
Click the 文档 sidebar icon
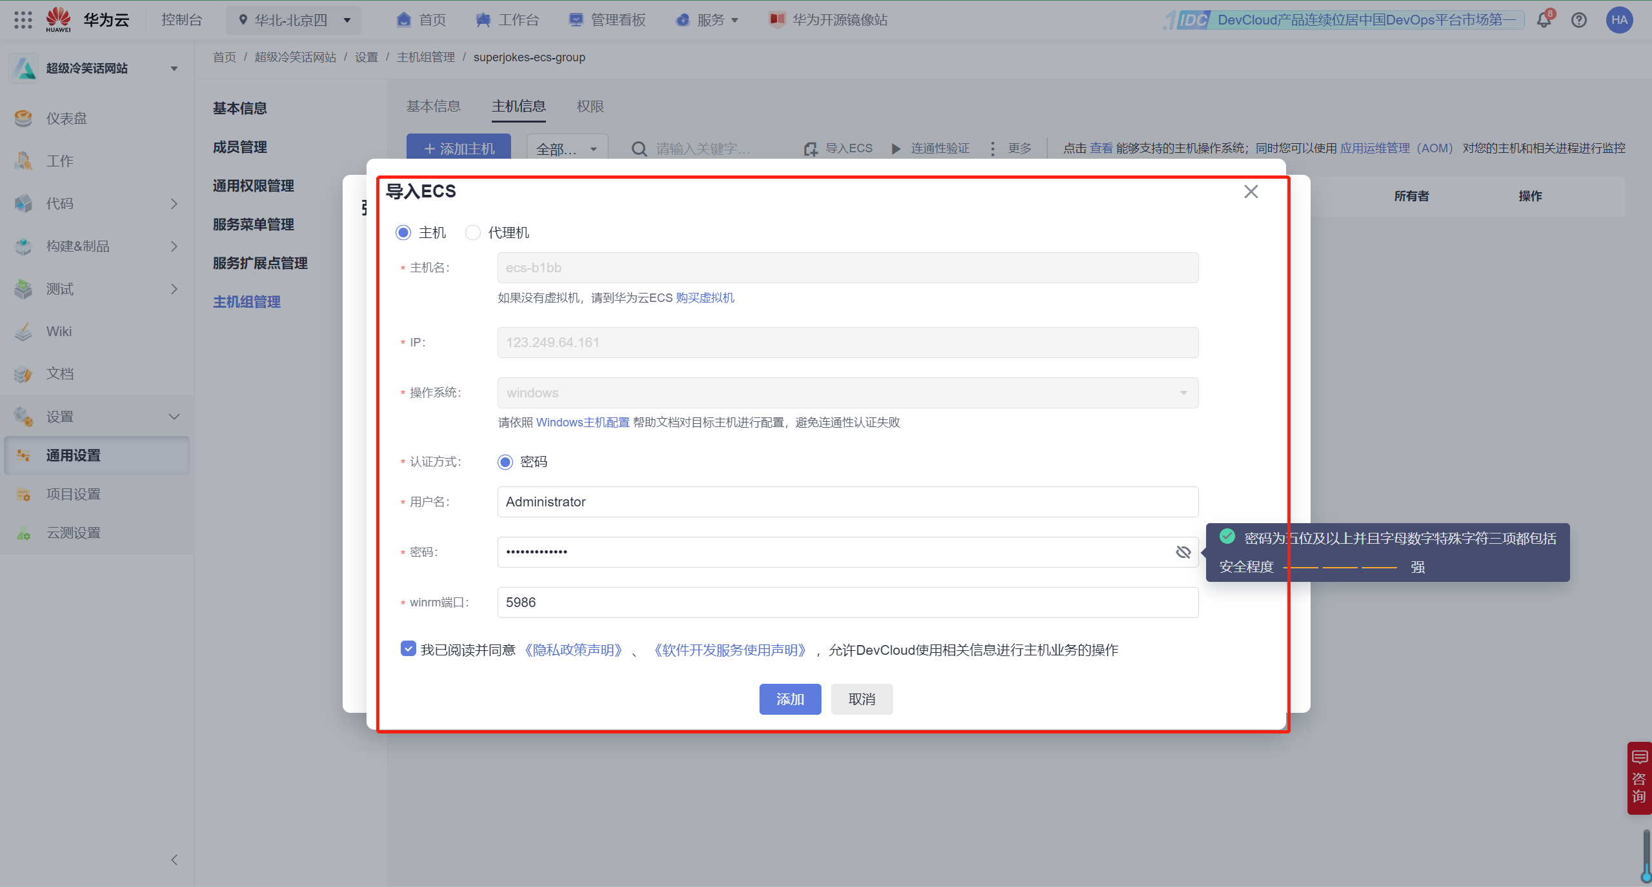click(x=23, y=374)
